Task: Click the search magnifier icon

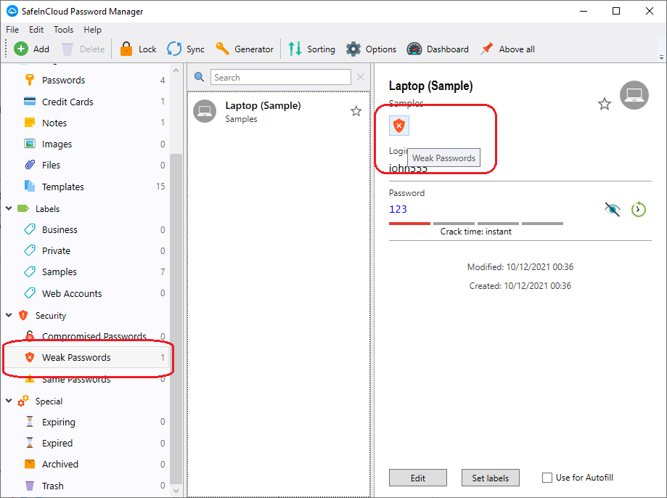Action: pos(199,77)
